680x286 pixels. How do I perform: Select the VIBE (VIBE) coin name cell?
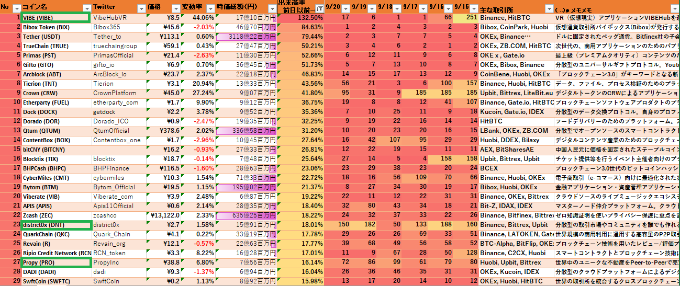(x=55, y=18)
